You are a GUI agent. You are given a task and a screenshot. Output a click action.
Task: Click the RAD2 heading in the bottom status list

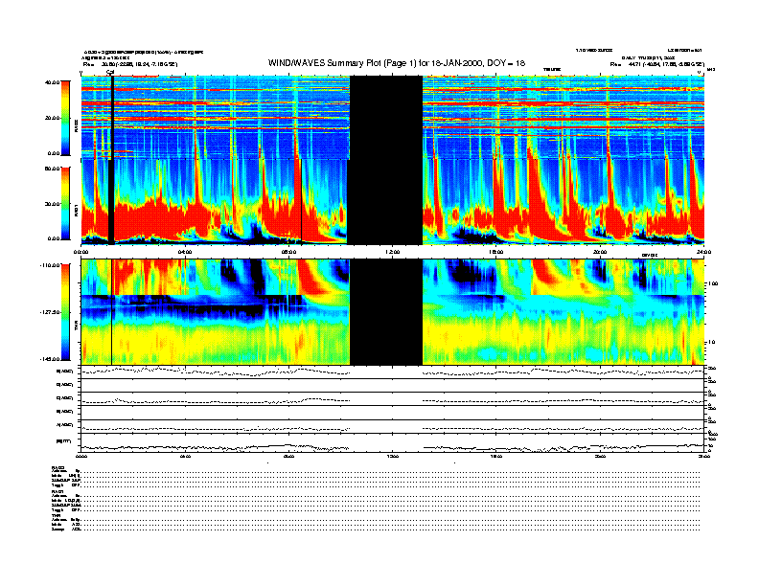click(57, 467)
